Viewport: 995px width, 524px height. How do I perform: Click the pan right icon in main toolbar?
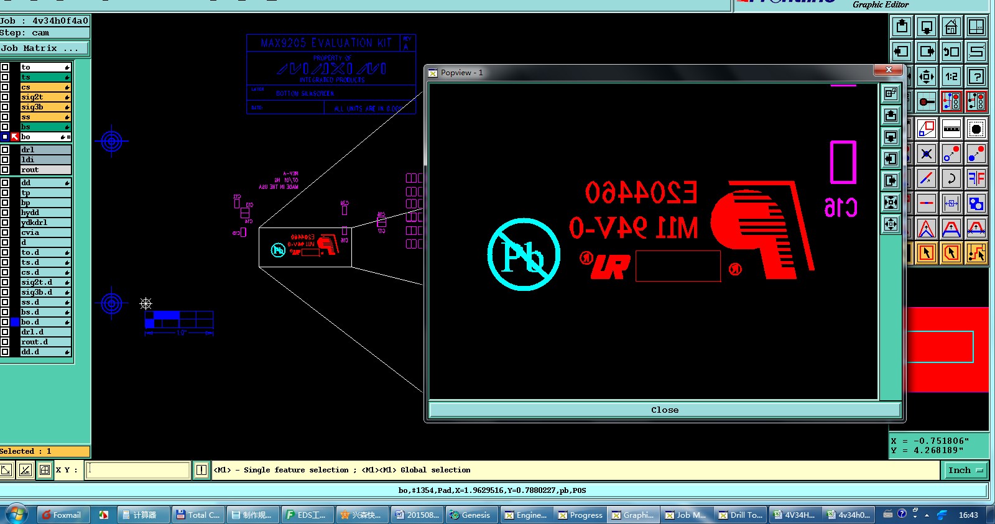pyautogui.click(x=927, y=52)
